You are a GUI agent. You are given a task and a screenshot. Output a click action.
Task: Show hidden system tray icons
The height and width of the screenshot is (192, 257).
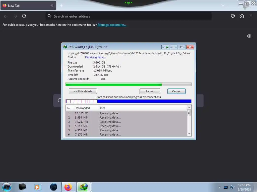[219, 187]
